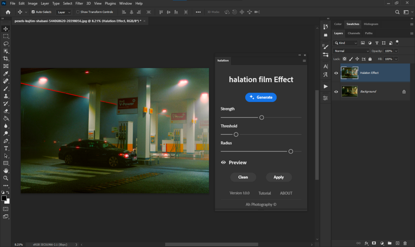Select the Hand tool
The height and width of the screenshot is (247, 415).
tap(6, 170)
